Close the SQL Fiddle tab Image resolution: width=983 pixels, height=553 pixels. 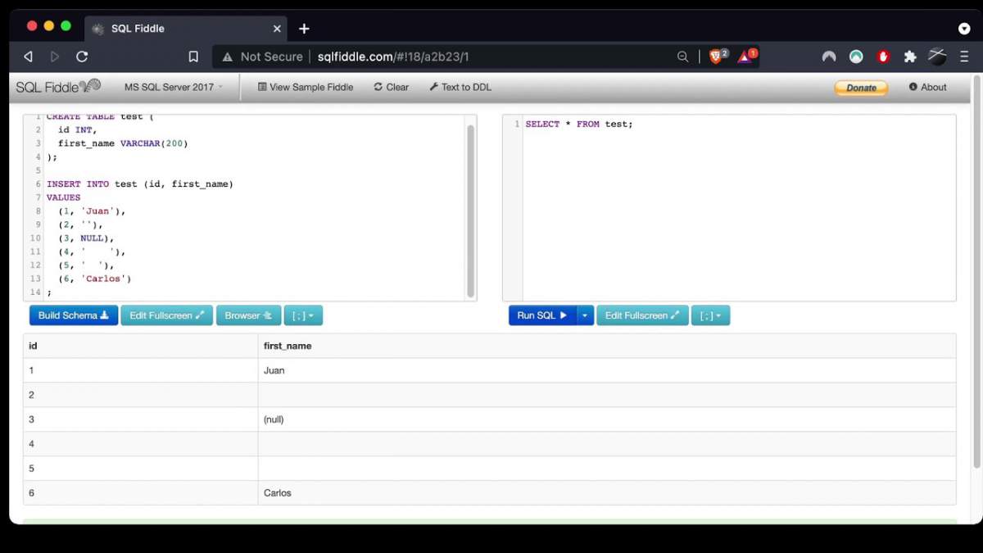[x=277, y=29]
